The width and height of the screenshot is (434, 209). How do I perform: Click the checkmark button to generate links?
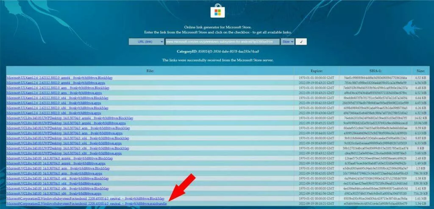(301, 42)
